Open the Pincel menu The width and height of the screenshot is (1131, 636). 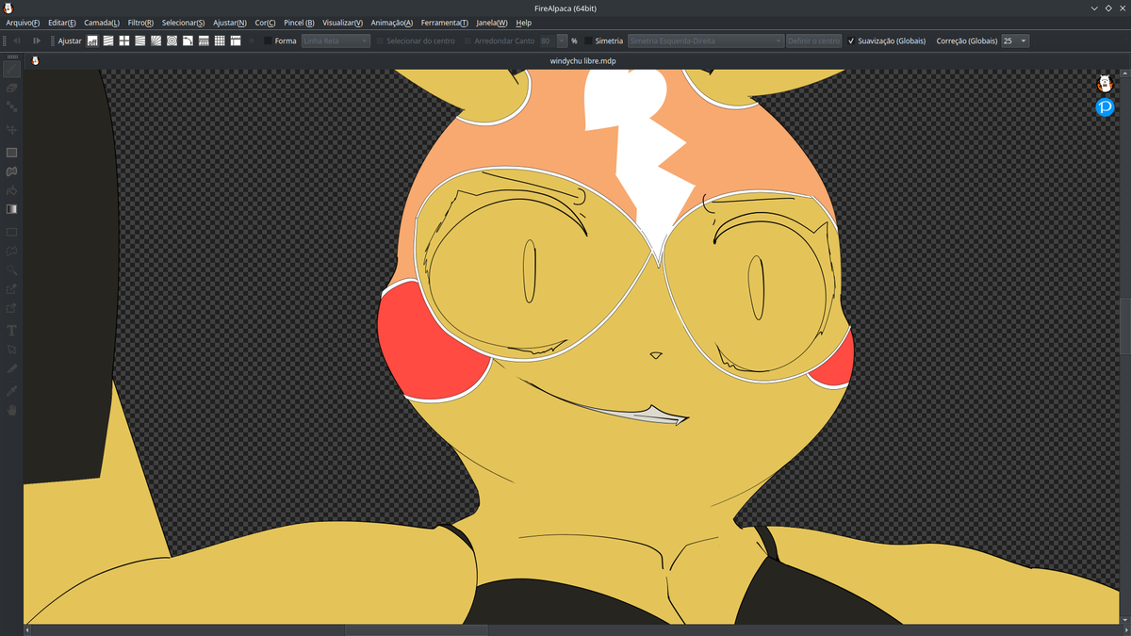tap(299, 23)
